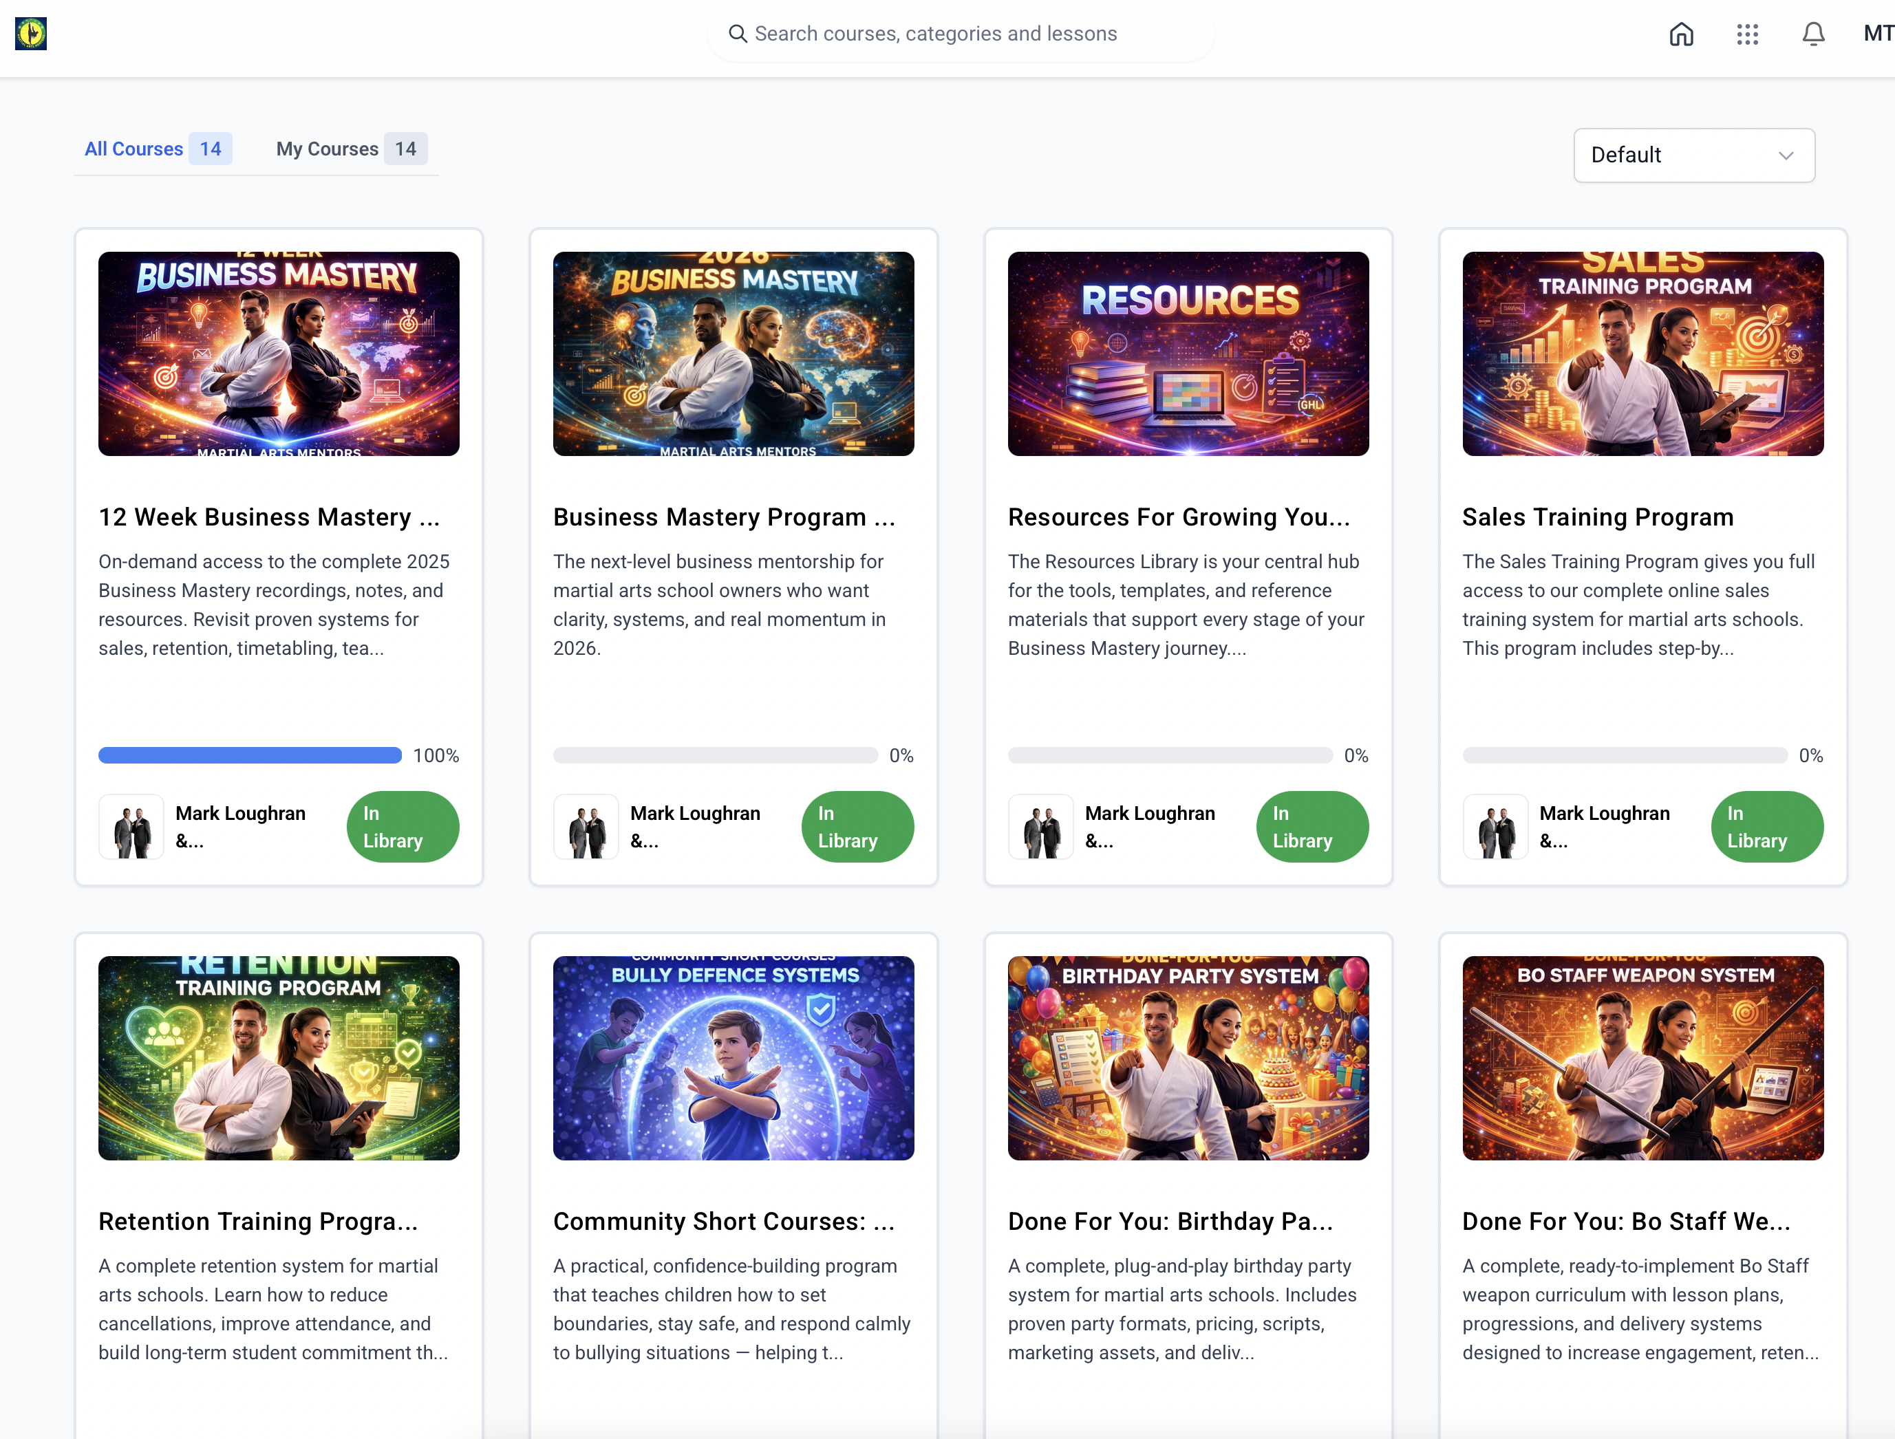
Task: Click progress bar on Sales Training Program card
Action: click(1625, 755)
